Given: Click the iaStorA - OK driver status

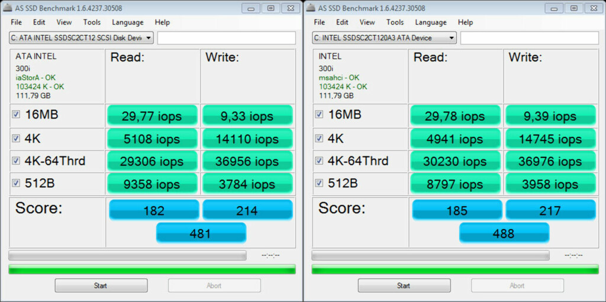Looking at the screenshot, I should [x=35, y=78].
